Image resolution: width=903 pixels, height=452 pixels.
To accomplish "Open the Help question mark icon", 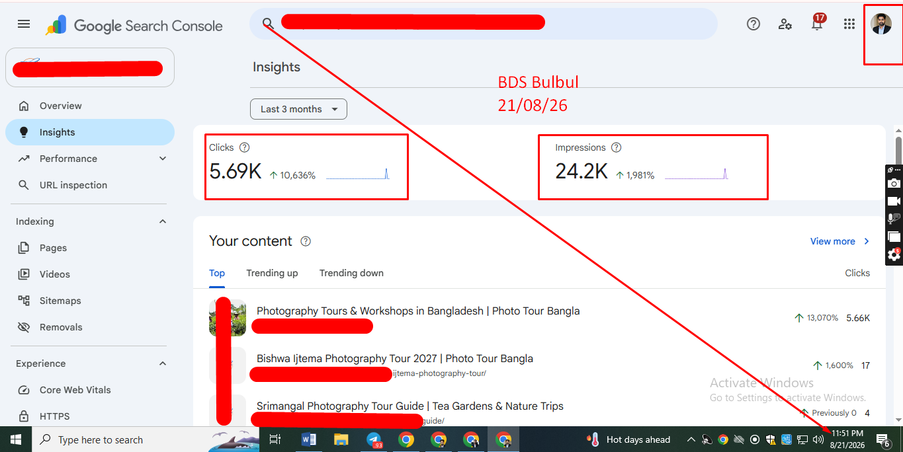I will (753, 24).
